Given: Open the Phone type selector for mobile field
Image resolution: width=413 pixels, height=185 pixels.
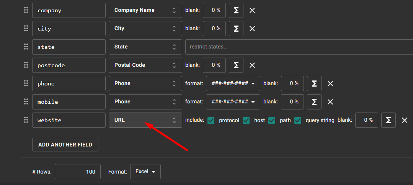Looking at the screenshot, I should 145,101.
